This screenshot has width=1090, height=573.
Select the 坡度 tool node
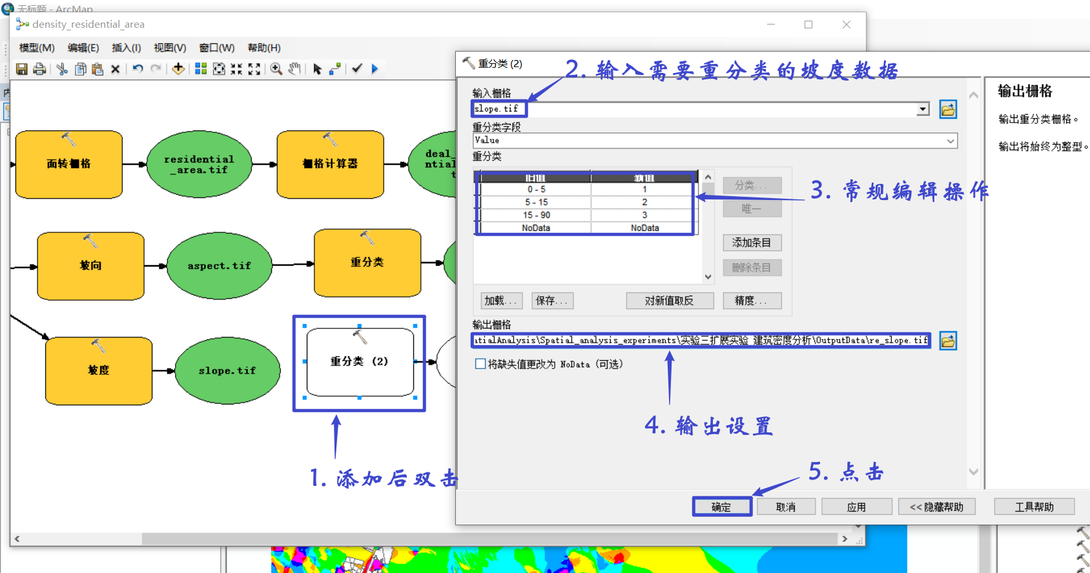click(99, 371)
